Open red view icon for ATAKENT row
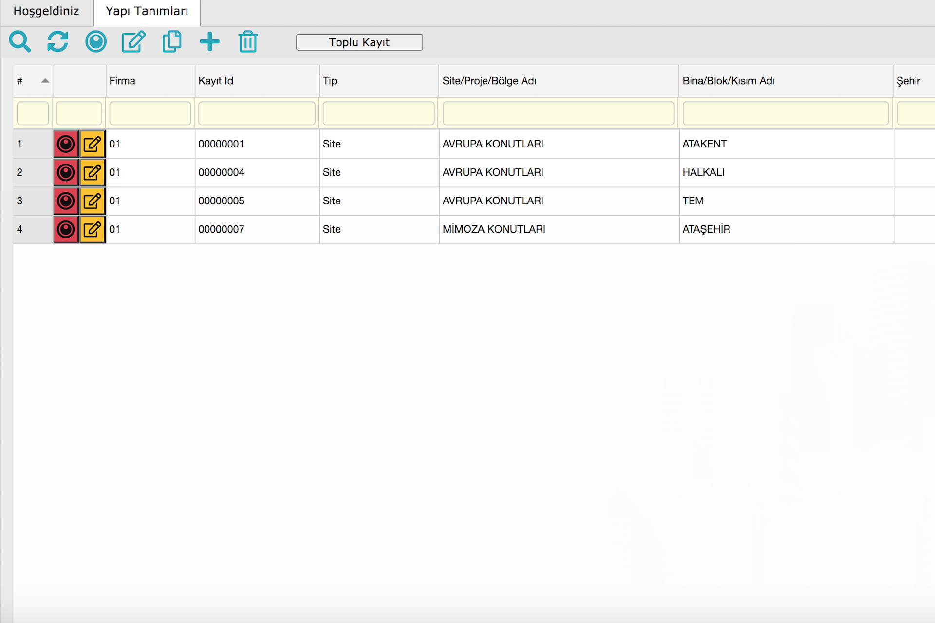The image size is (935, 623). pos(66,144)
